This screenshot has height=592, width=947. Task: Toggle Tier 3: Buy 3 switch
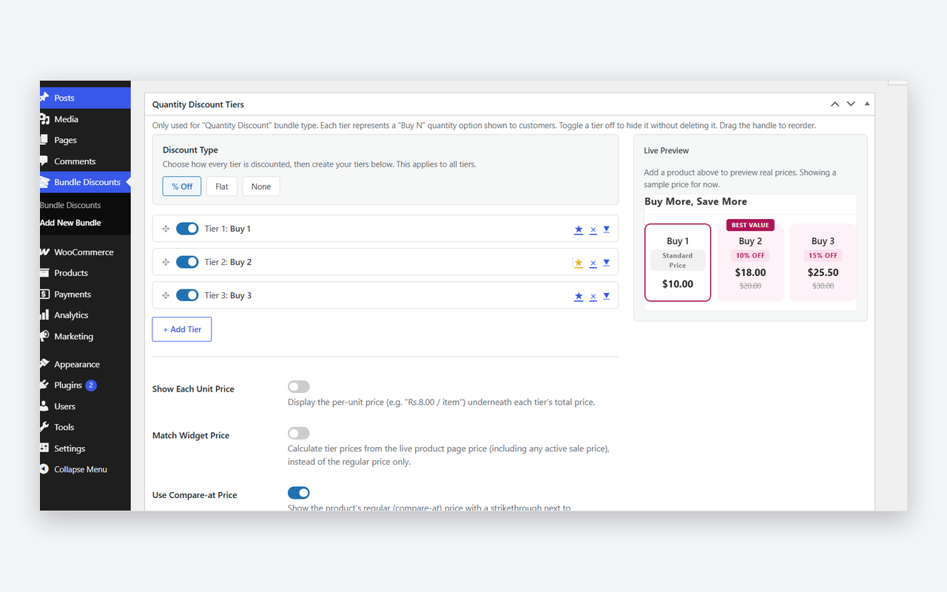[187, 295]
